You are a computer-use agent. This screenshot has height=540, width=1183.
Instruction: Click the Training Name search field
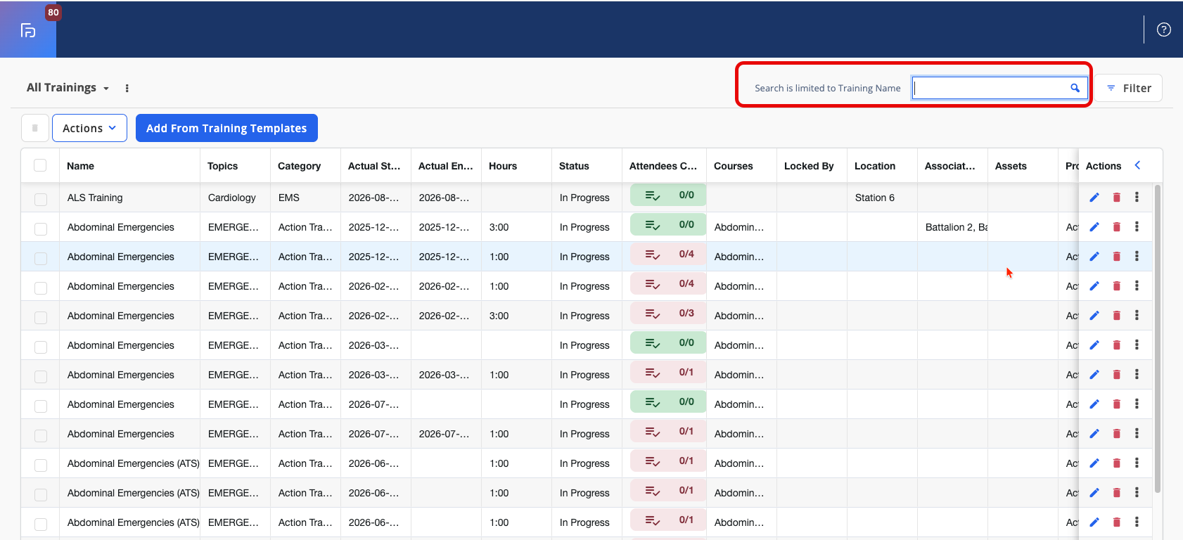(999, 88)
